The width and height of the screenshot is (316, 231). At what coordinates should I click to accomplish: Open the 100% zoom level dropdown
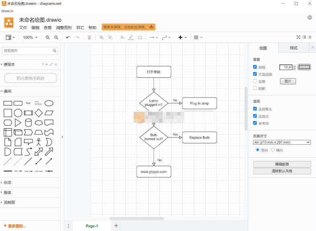30,37
